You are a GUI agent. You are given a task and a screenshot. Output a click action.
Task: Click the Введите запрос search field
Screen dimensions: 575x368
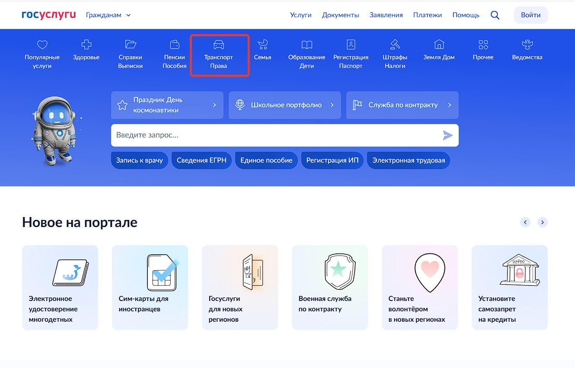pos(272,135)
